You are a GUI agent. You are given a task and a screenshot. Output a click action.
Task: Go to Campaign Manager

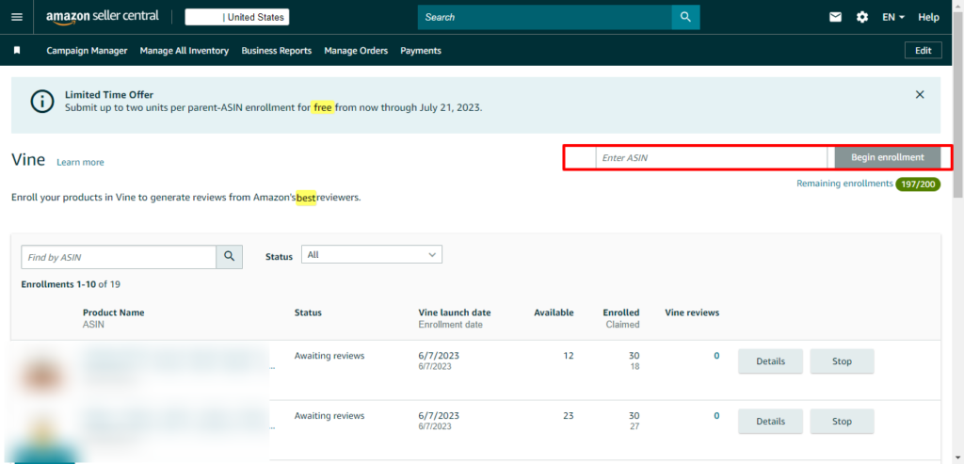87,51
